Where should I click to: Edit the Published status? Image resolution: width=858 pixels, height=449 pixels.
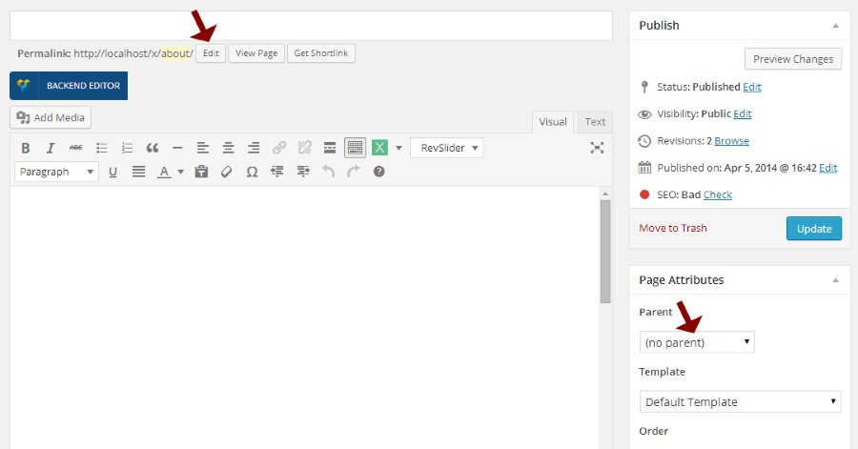[x=752, y=87]
